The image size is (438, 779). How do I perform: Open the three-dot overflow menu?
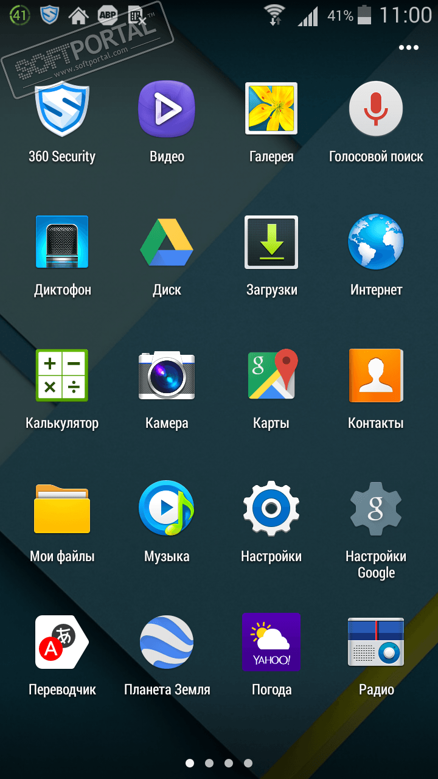[x=409, y=47]
